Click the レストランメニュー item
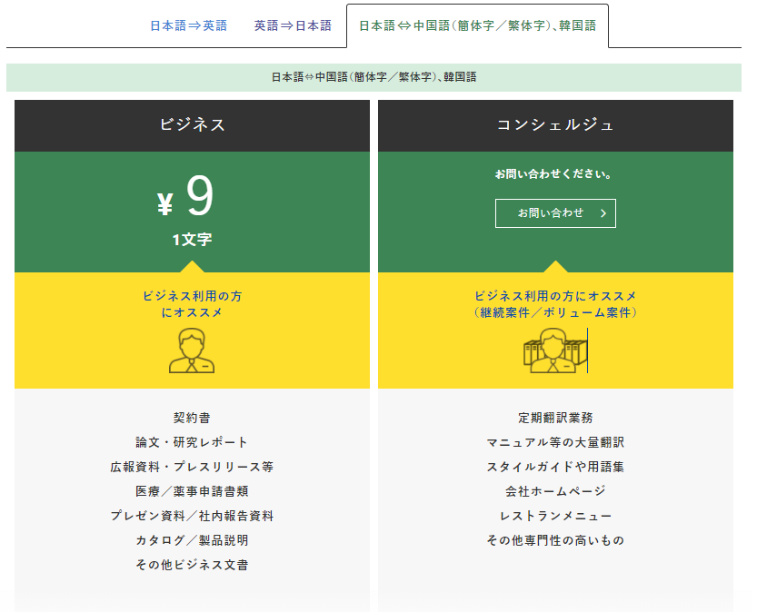 click(555, 516)
